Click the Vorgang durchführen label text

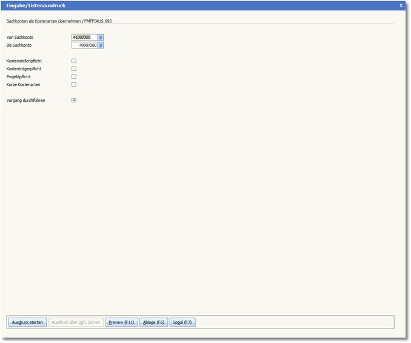pos(25,101)
